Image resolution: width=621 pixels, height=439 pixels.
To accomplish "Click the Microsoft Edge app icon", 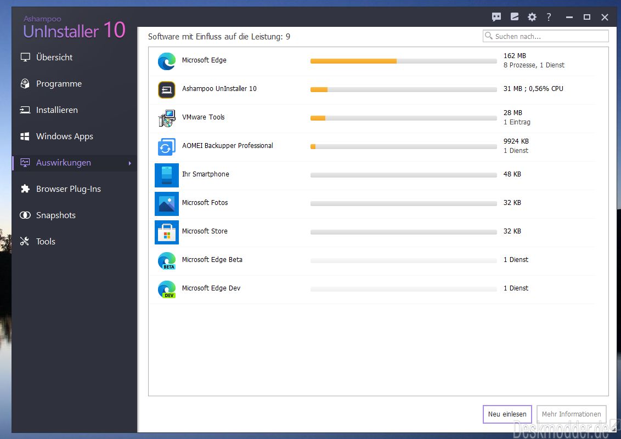I will point(167,61).
